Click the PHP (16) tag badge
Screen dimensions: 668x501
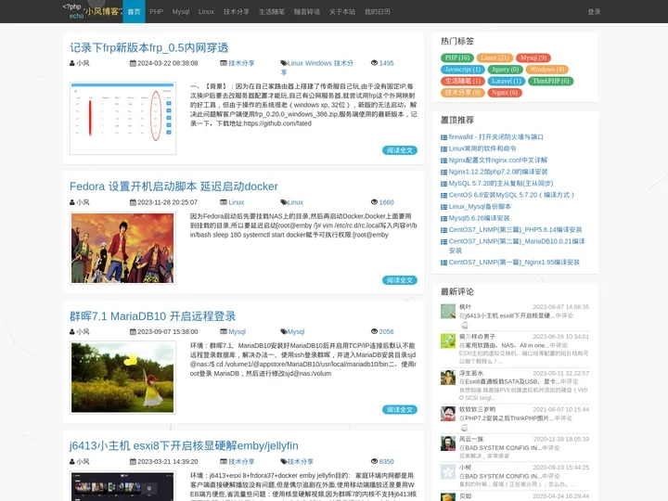(x=457, y=58)
